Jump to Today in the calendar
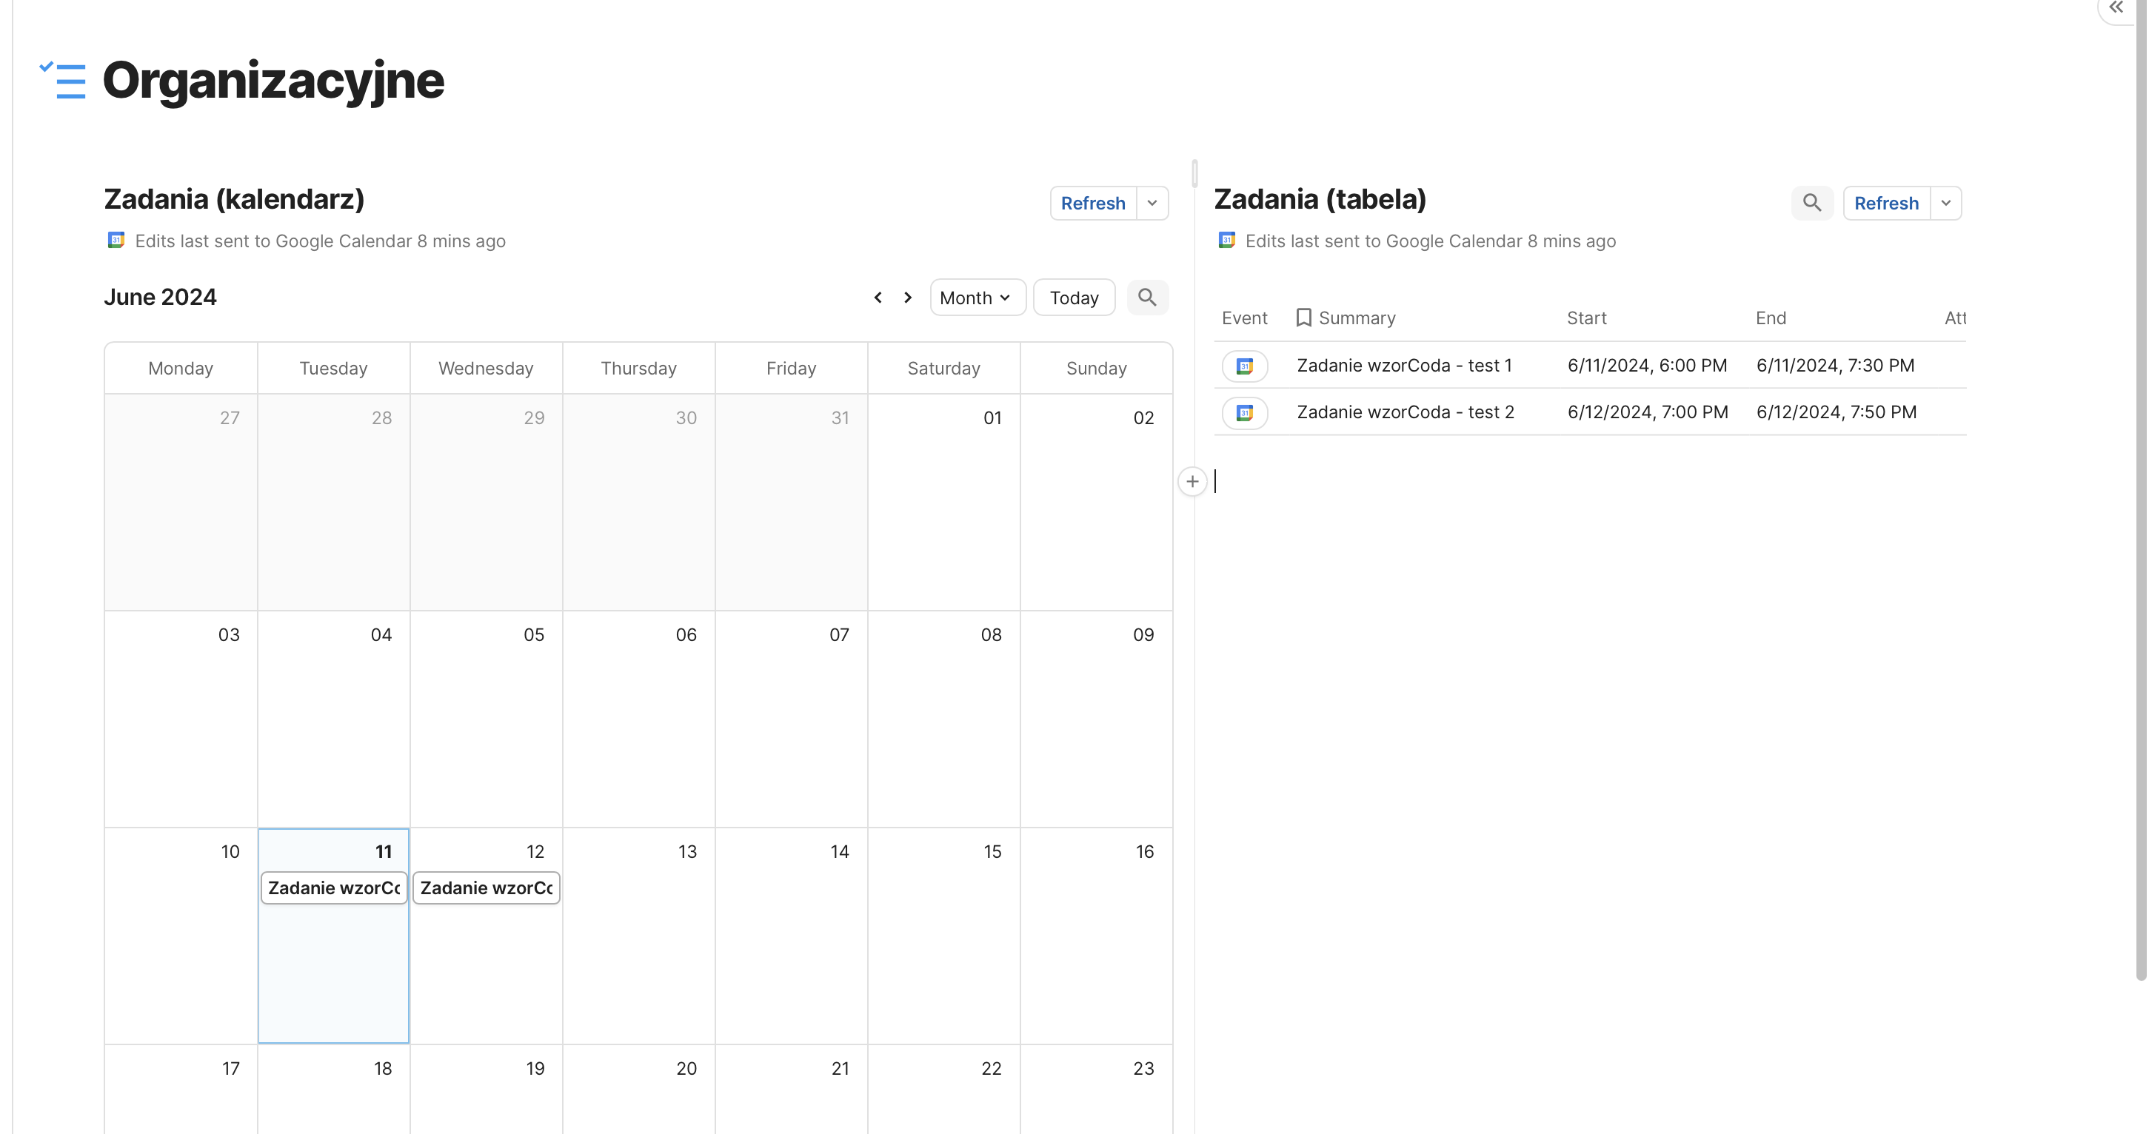The image size is (2149, 1134). coord(1074,298)
